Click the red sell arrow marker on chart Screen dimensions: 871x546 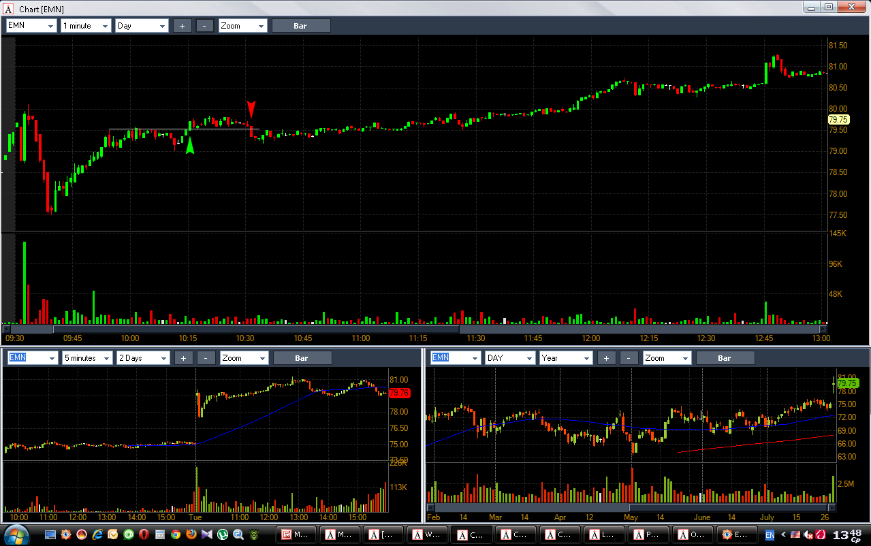[x=251, y=109]
